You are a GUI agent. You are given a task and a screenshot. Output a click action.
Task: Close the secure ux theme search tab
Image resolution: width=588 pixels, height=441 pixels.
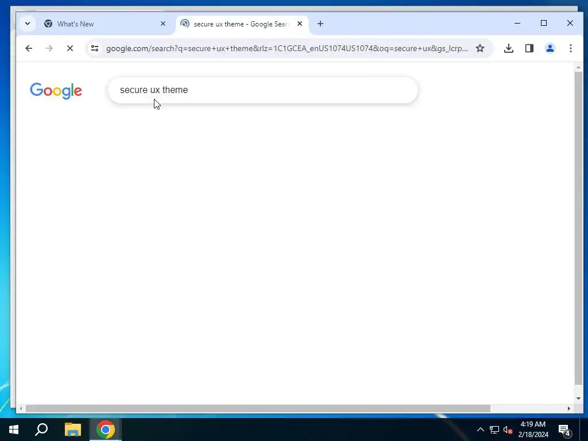[300, 24]
